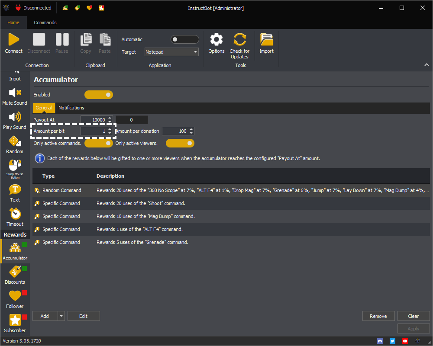Switch to the Home ribbon tab
This screenshot has height=346, width=433.
tap(13, 22)
